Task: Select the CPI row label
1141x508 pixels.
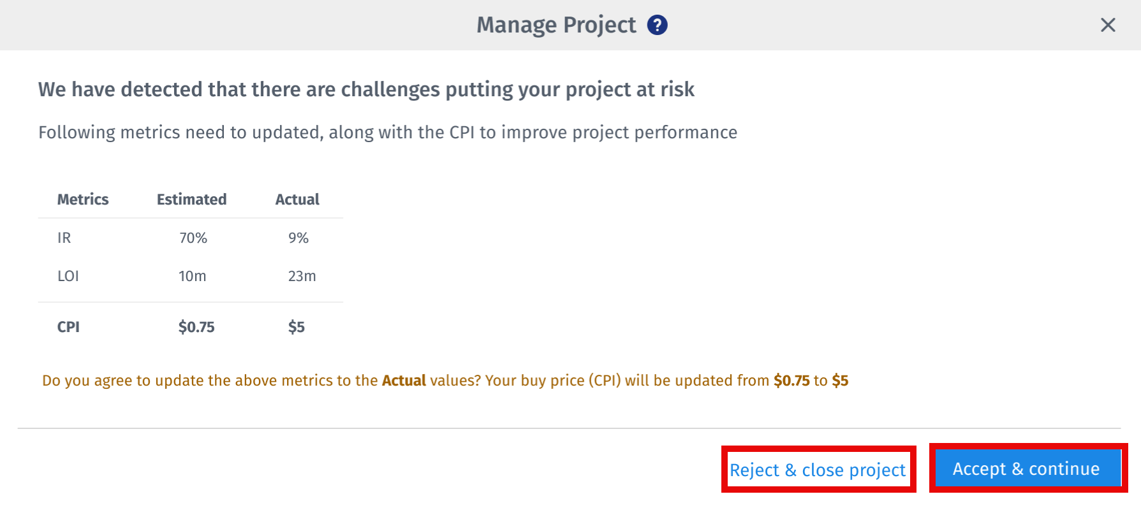Action: coord(68,327)
